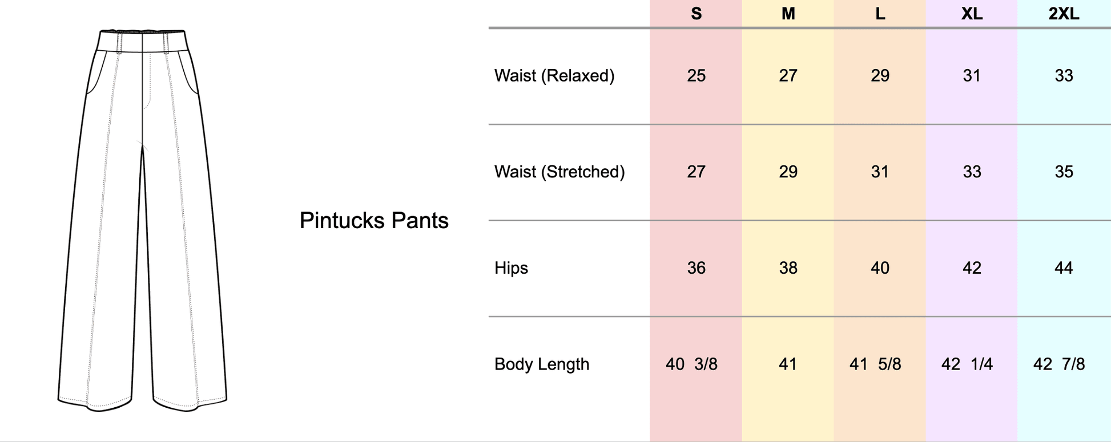Select the XL size column header
The height and width of the screenshot is (442, 1111).
coord(972,14)
